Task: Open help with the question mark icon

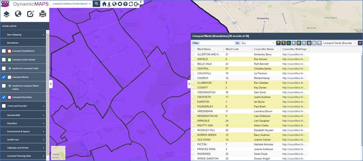Action: [125, 4]
